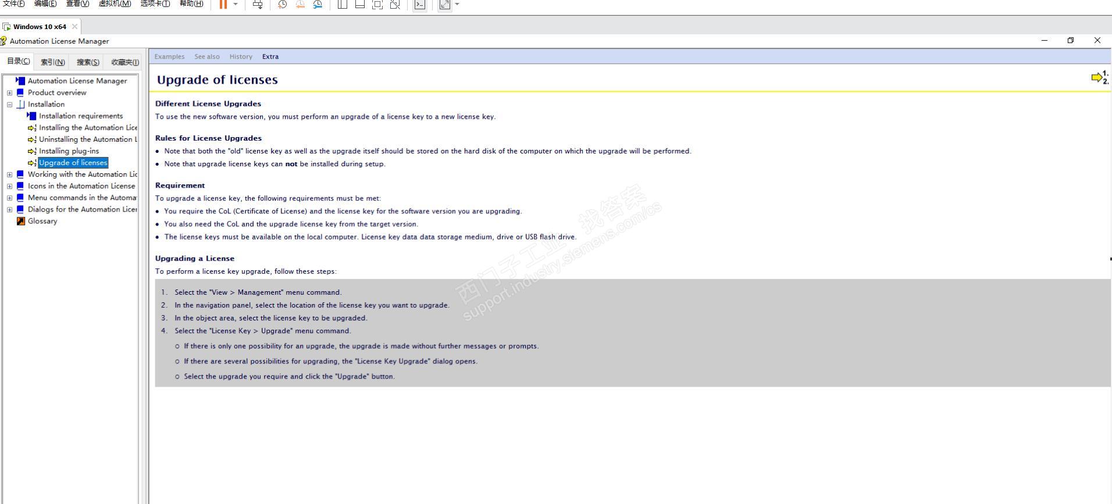The image size is (1112, 504).
Task: Switch to the 收藏夹(I) favorites tab
Action: coord(124,62)
